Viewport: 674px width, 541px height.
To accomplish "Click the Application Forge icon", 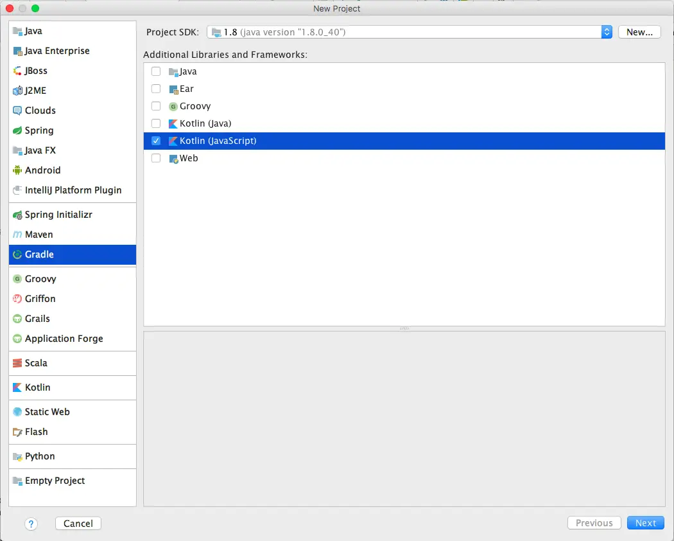I will [17, 339].
